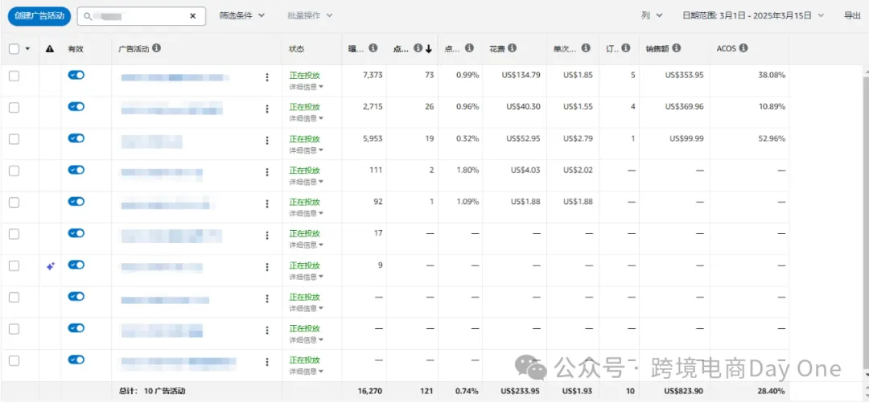The image size is (869, 403).
Task: Tick the checkbox of the row with 7,373 impressions
Action: (x=14, y=76)
